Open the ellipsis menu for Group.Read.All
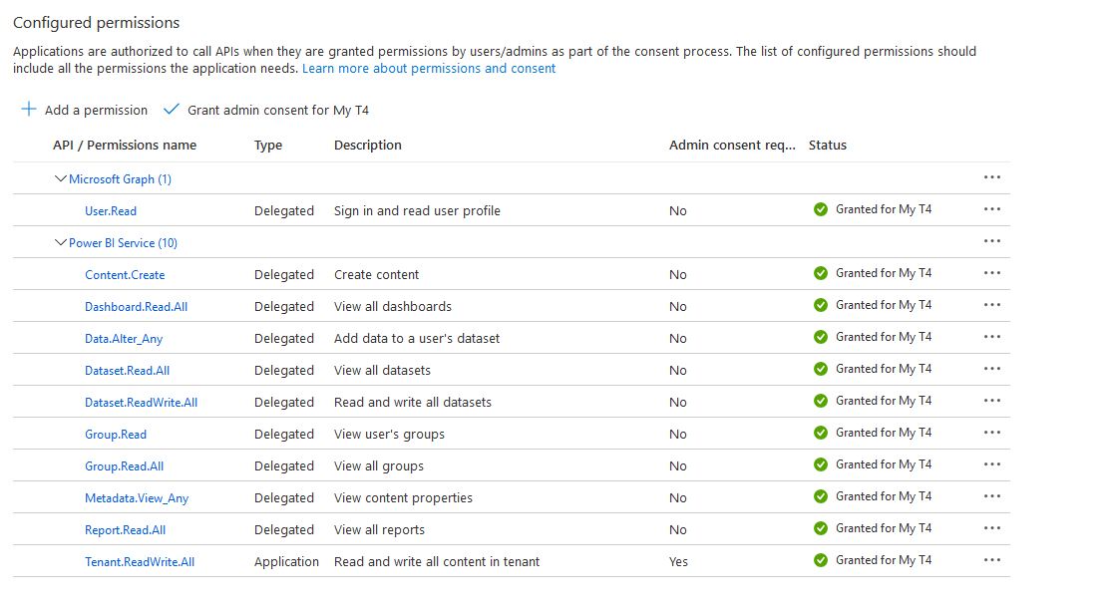 click(x=991, y=463)
